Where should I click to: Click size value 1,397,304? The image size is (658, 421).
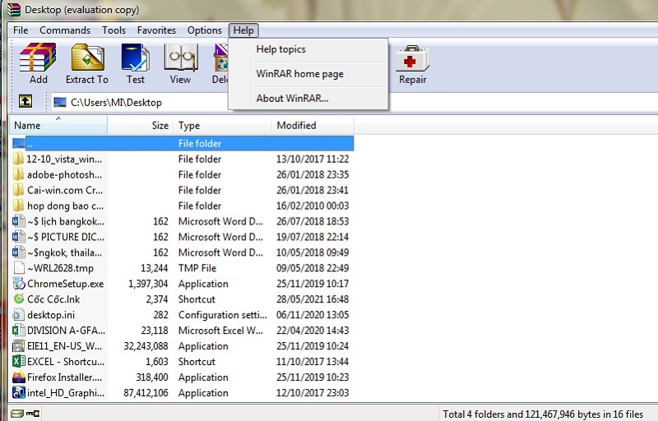pos(148,284)
